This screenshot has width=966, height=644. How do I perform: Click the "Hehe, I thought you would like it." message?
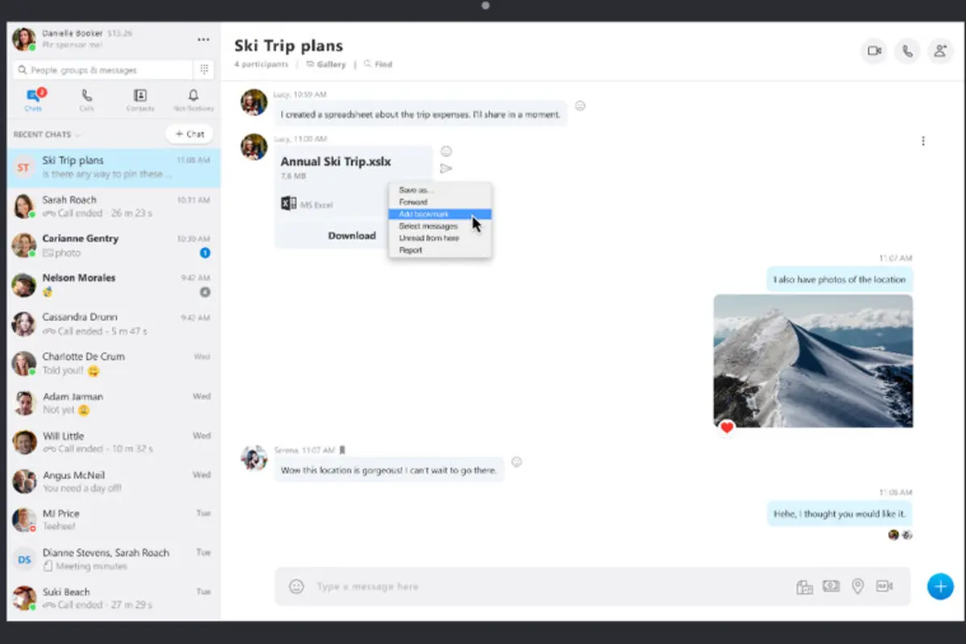pyautogui.click(x=840, y=514)
